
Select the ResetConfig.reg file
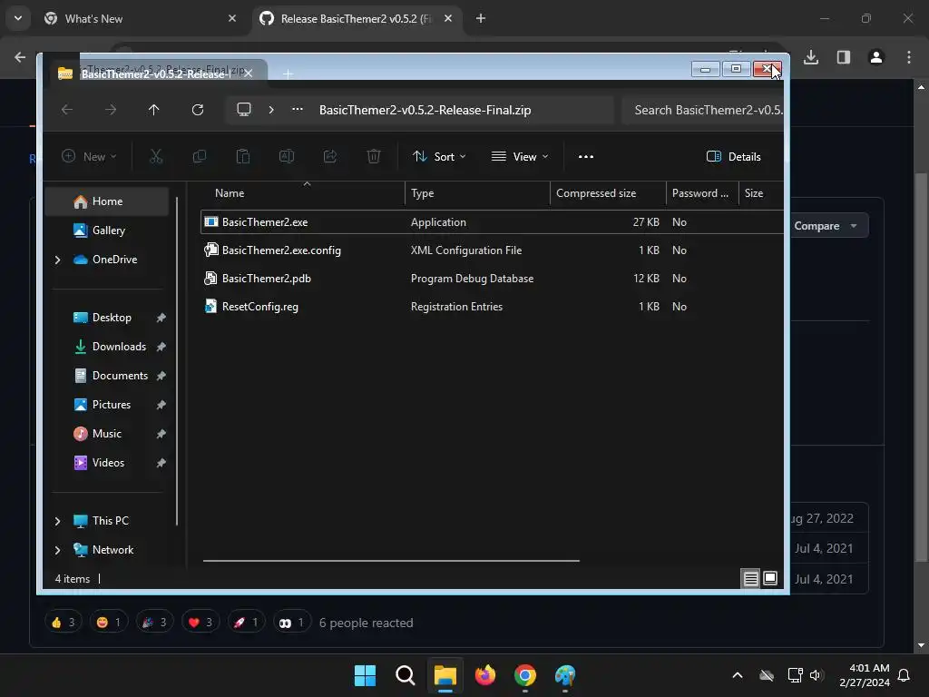pos(492,307)
